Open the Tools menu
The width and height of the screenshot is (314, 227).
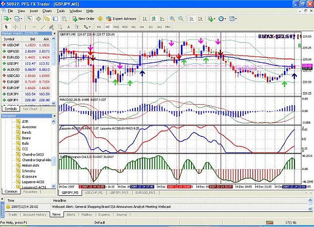point(61,11)
